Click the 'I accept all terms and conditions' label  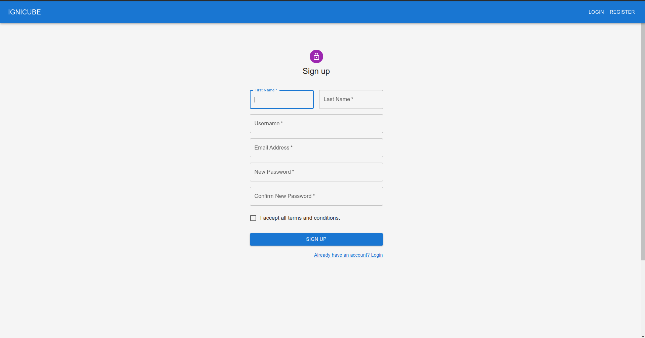click(300, 218)
